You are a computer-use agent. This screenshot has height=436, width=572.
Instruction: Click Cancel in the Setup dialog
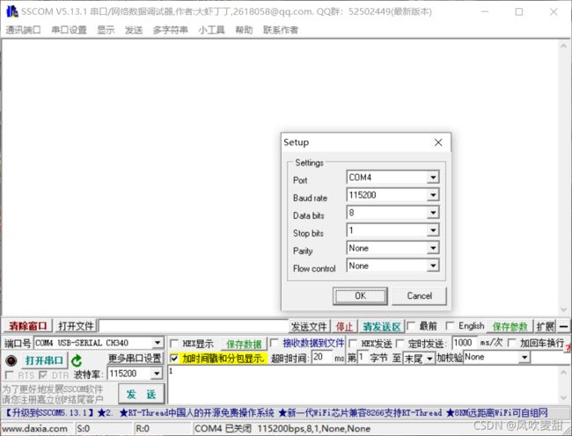point(419,295)
